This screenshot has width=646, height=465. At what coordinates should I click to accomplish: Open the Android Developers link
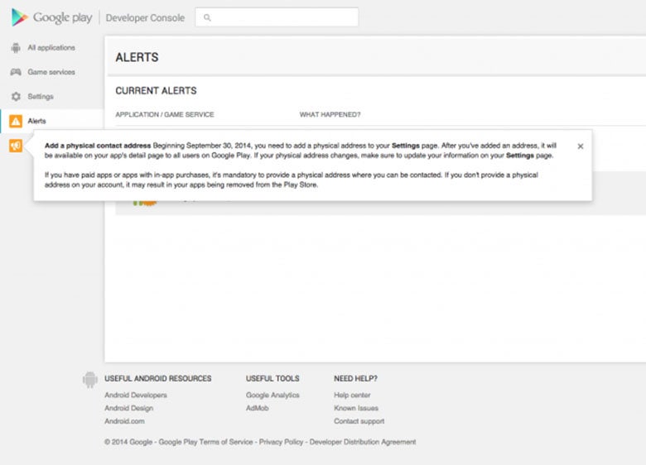pyautogui.click(x=135, y=395)
